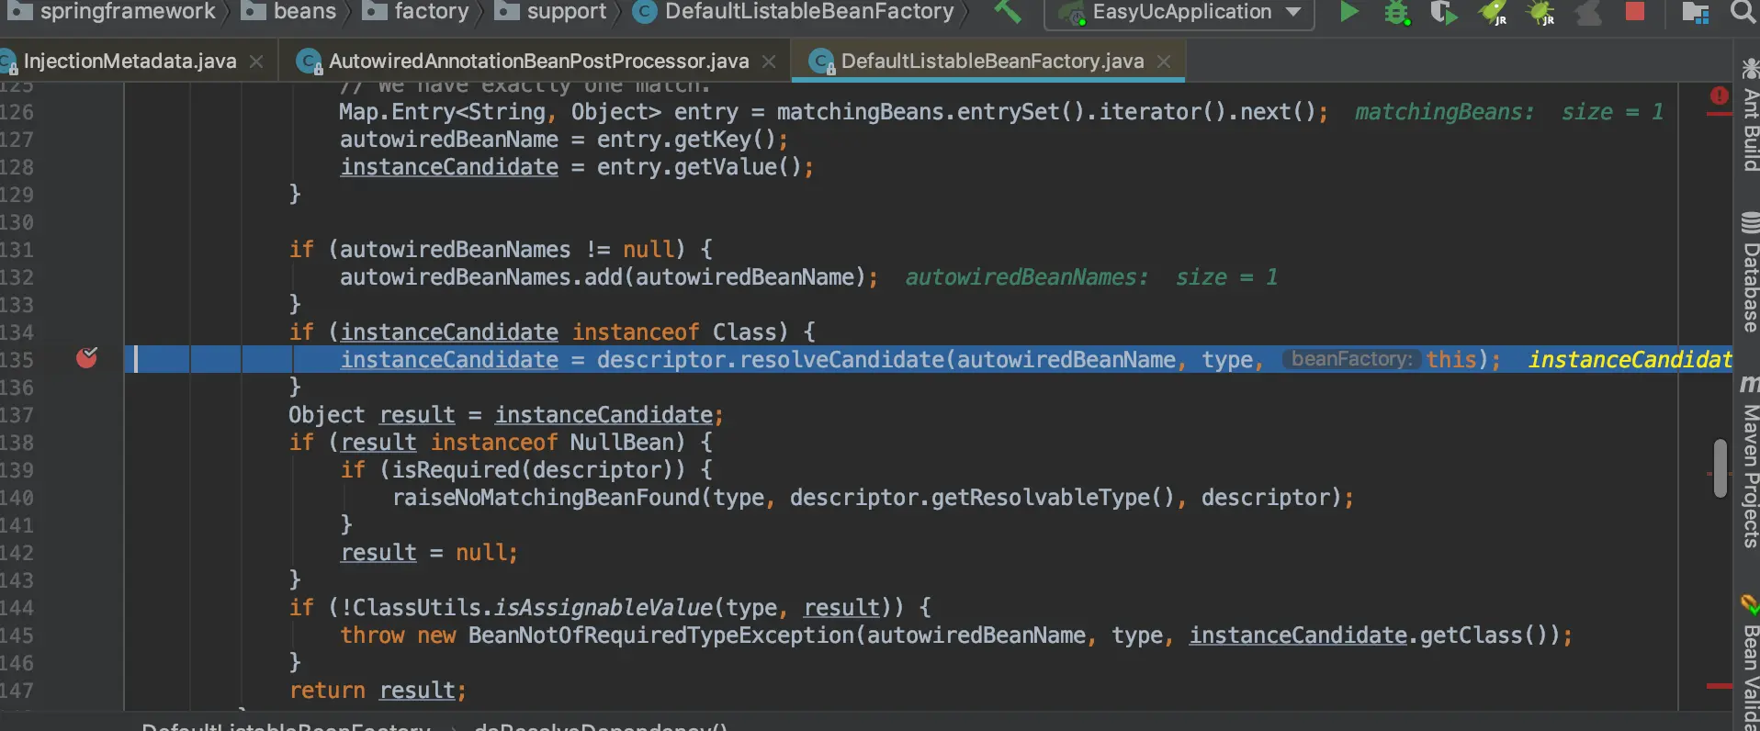Click 'return result;' on line 147

tap(378, 691)
